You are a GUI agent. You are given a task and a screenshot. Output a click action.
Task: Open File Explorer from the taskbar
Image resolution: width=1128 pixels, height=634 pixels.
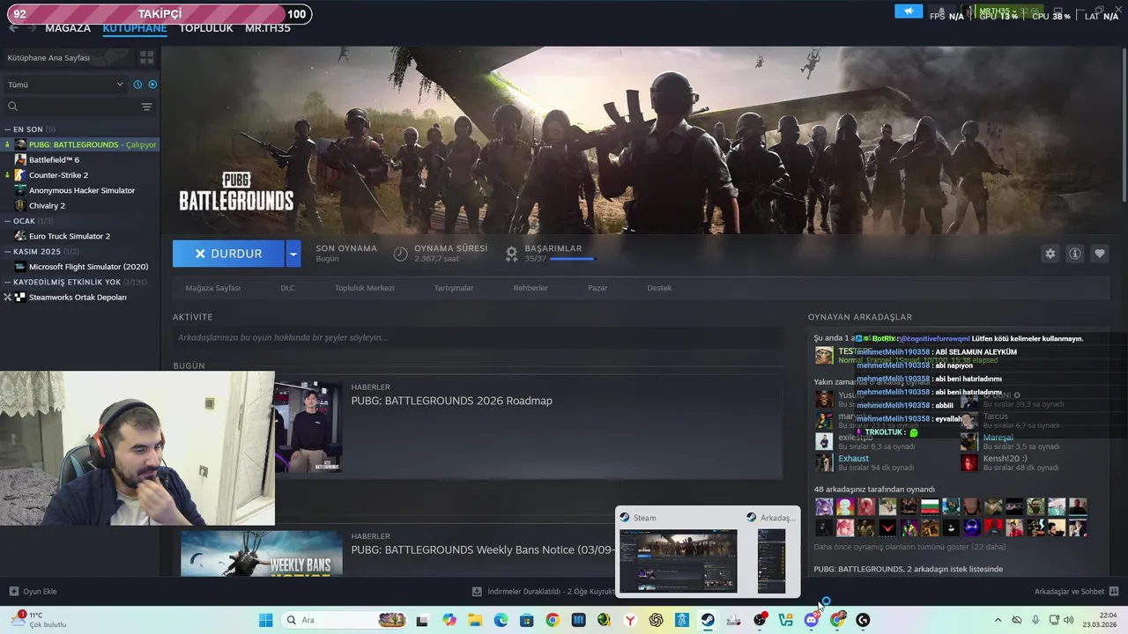pyautogui.click(x=474, y=620)
